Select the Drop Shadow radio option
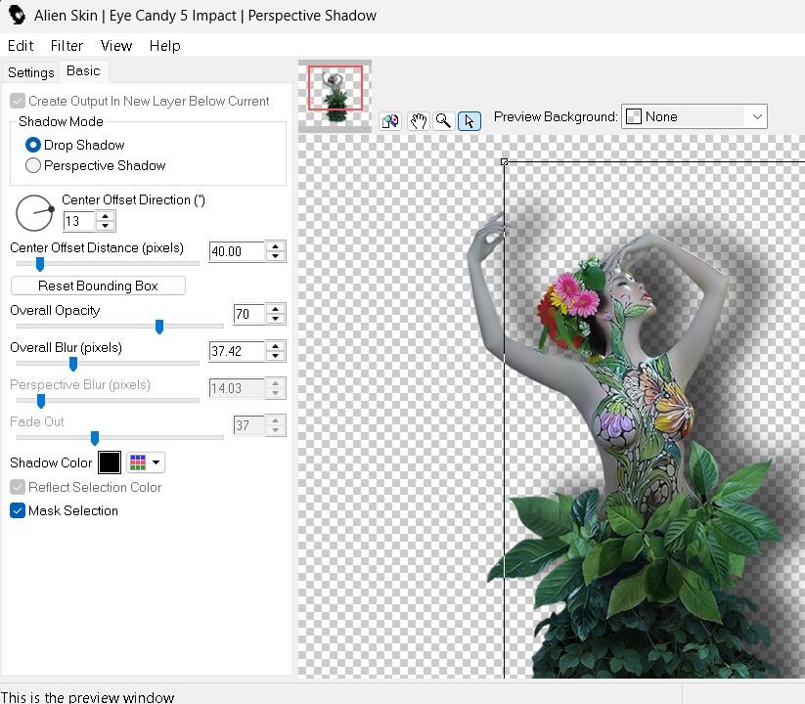805x704 pixels. [x=33, y=145]
